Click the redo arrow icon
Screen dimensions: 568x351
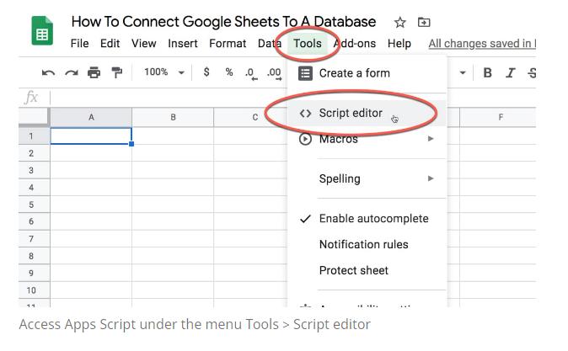click(x=72, y=73)
